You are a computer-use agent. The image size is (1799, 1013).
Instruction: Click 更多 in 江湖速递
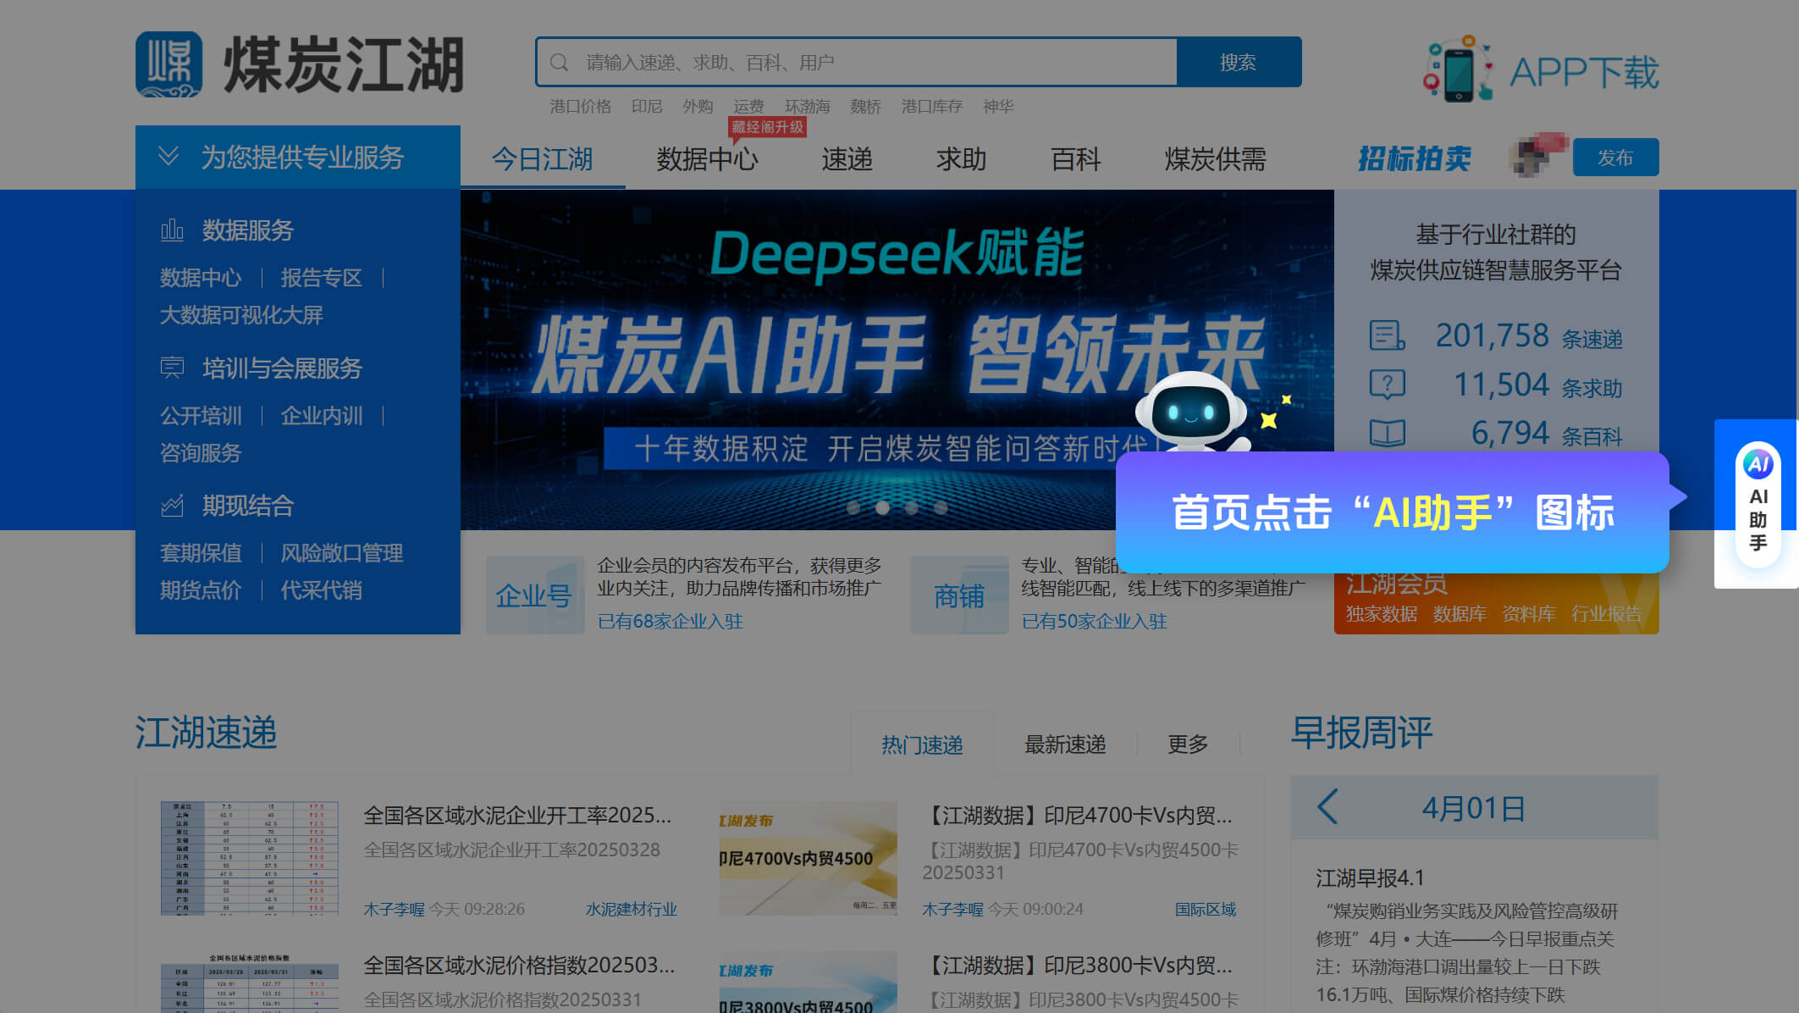point(1188,744)
